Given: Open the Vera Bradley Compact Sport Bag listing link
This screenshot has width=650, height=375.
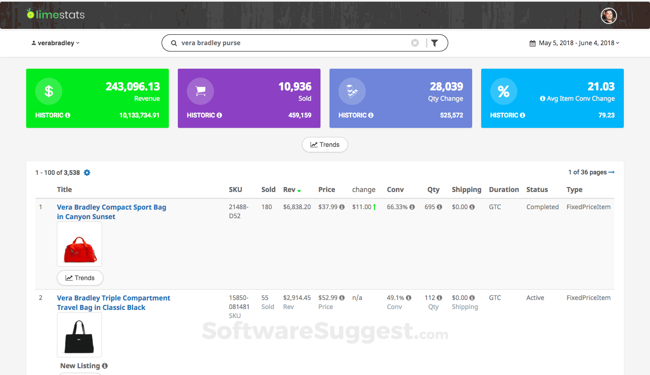Looking at the screenshot, I should (111, 212).
